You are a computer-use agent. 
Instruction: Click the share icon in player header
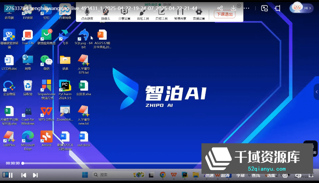(220, 8)
